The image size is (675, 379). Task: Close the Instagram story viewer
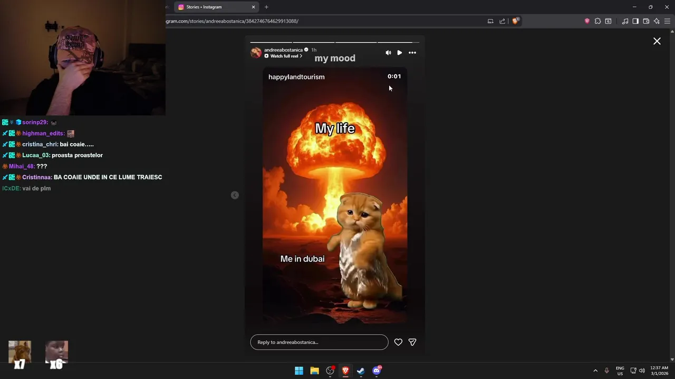(657, 41)
